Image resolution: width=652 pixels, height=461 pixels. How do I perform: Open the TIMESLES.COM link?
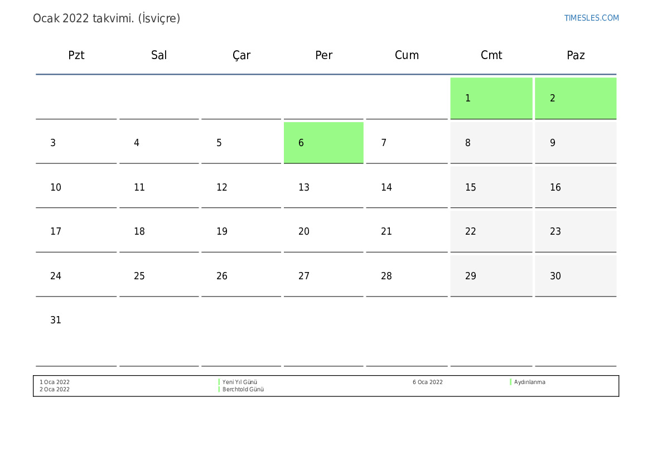click(591, 18)
